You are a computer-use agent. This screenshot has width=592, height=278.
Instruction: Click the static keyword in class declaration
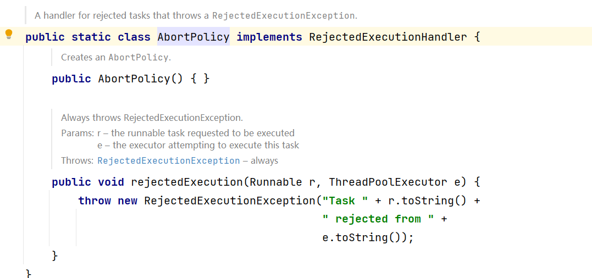[91, 37]
